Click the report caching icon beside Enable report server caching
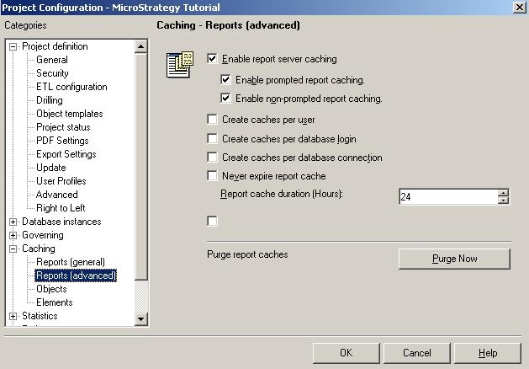The width and height of the screenshot is (529, 369). pyautogui.click(x=180, y=65)
